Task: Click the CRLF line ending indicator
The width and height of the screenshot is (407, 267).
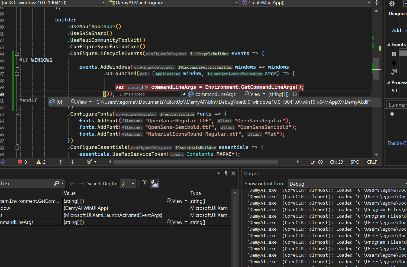Action: 372,162
